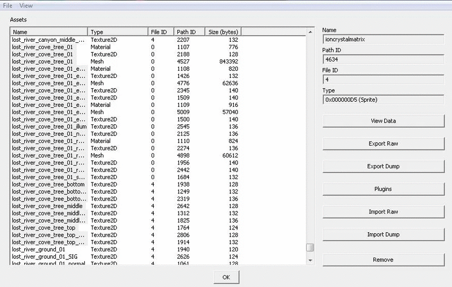Click the Name field showing ioncrystalmatrix
The image size is (452, 287).
384,40
